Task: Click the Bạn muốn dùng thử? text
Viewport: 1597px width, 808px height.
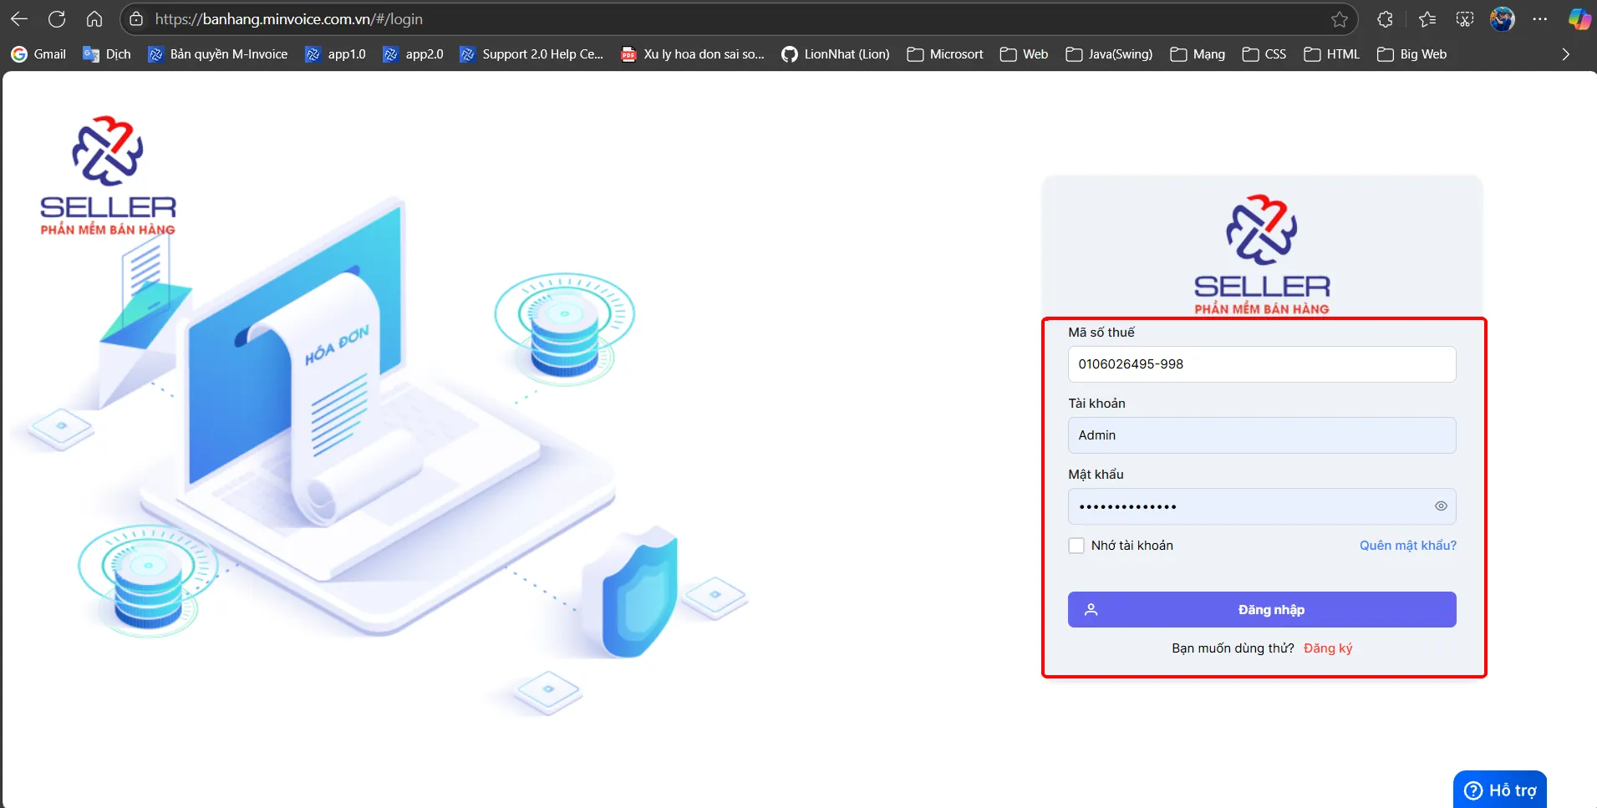Action: click(x=1233, y=648)
